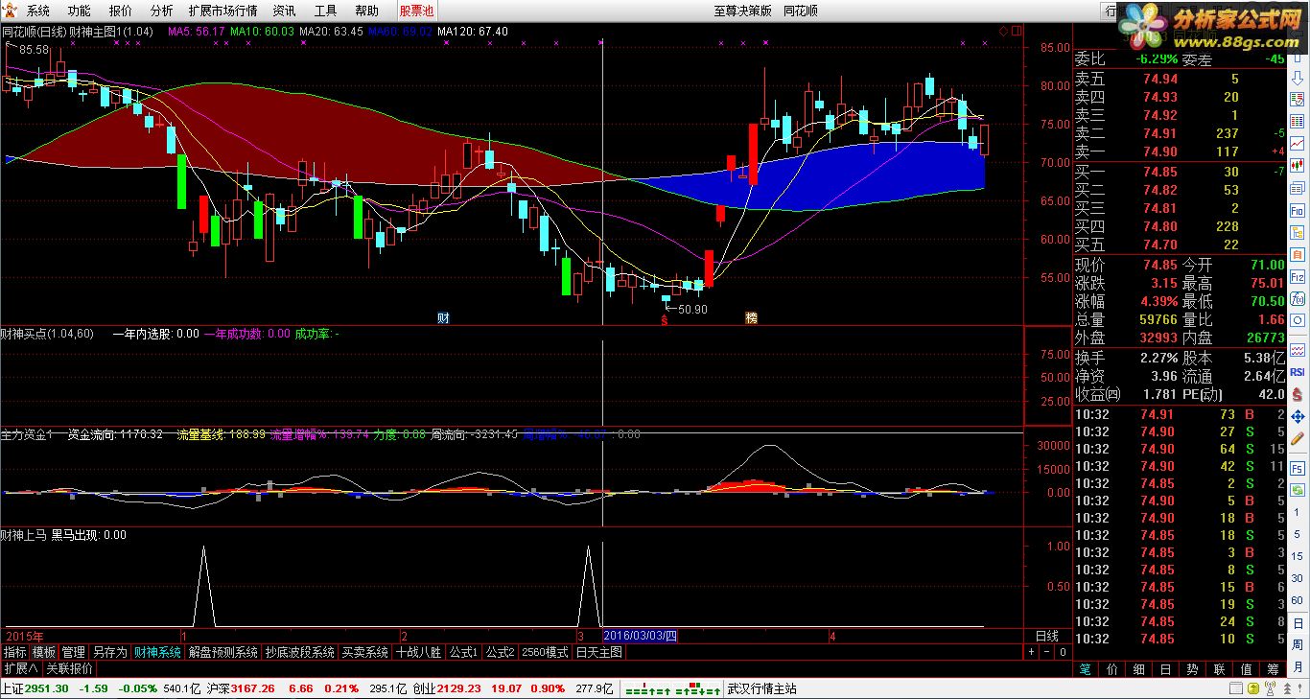Viewport: 1310px width, 699px height.
Task: Select the 2560模式 template tab
Action: tap(545, 652)
